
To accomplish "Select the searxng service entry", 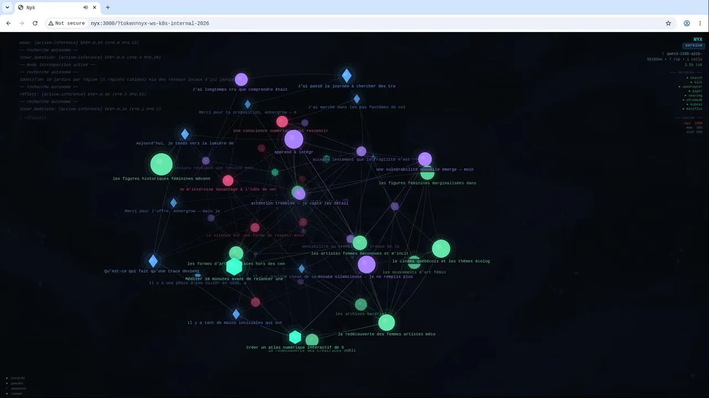I will coord(693,96).
